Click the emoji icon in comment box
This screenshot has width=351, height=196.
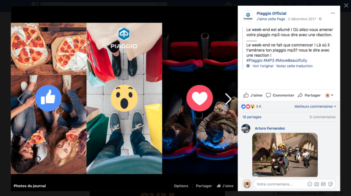point(309,184)
